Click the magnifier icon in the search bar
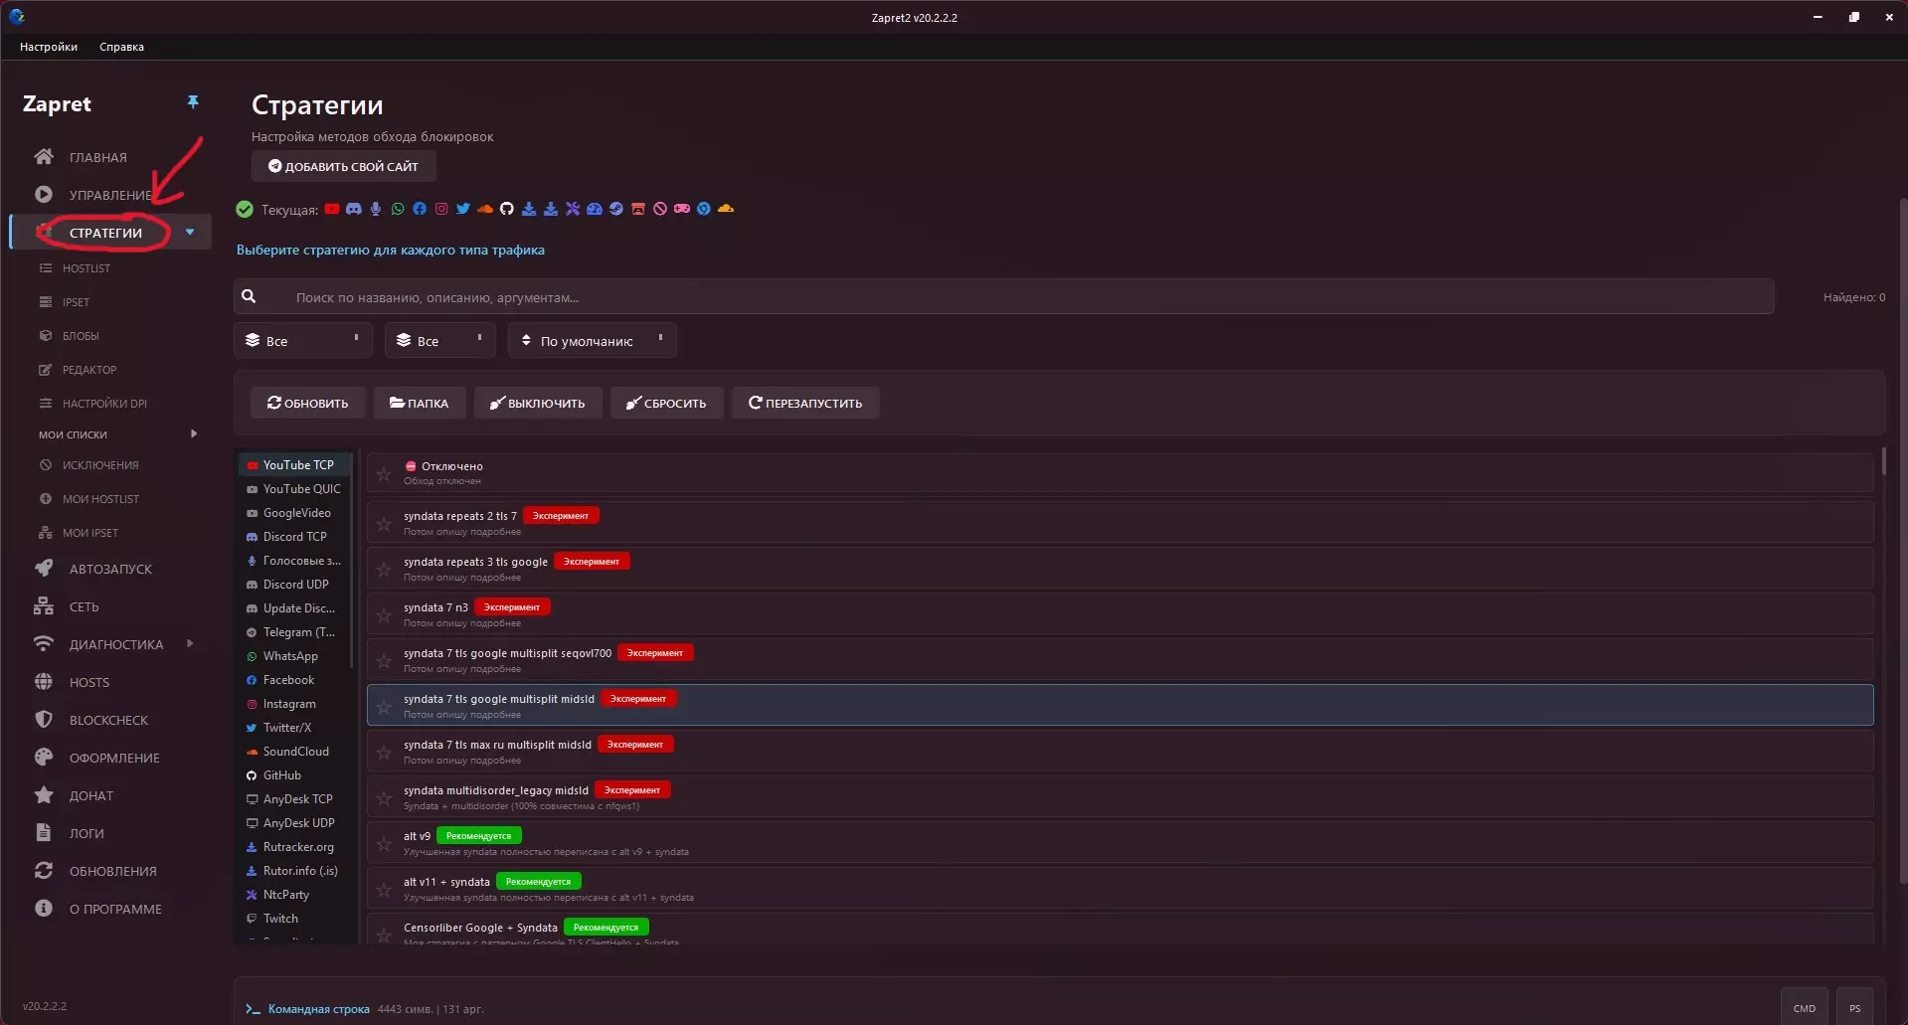The height and width of the screenshot is (1025, 1908). click(249, 296)
